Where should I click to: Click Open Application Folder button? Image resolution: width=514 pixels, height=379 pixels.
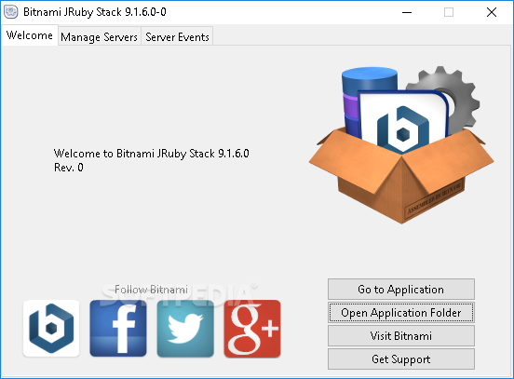click(x=401, y=313)
